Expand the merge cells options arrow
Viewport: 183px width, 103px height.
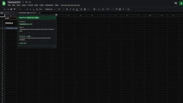click(x=91, y=9)
